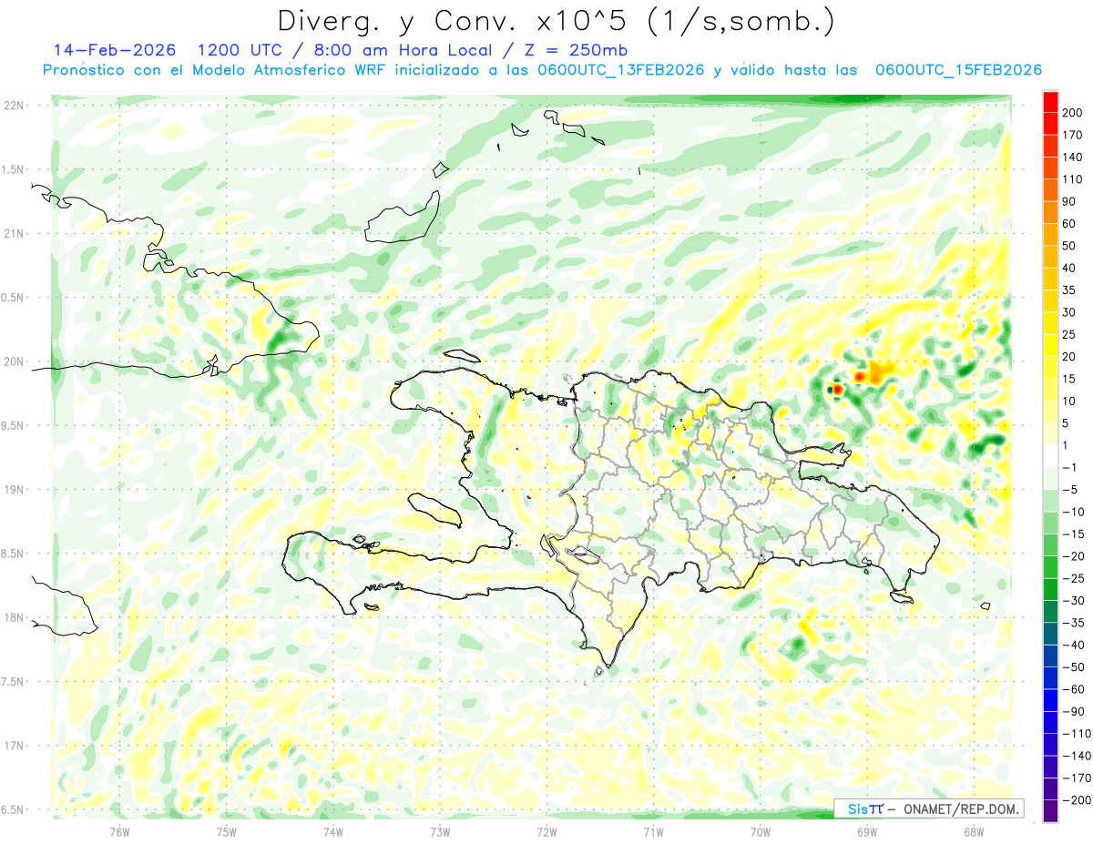Image resolution: width=1093 pixels, height=844 pixels.
Task: Click the "-170" colorbar label
Action: [x=1078, y=778]
